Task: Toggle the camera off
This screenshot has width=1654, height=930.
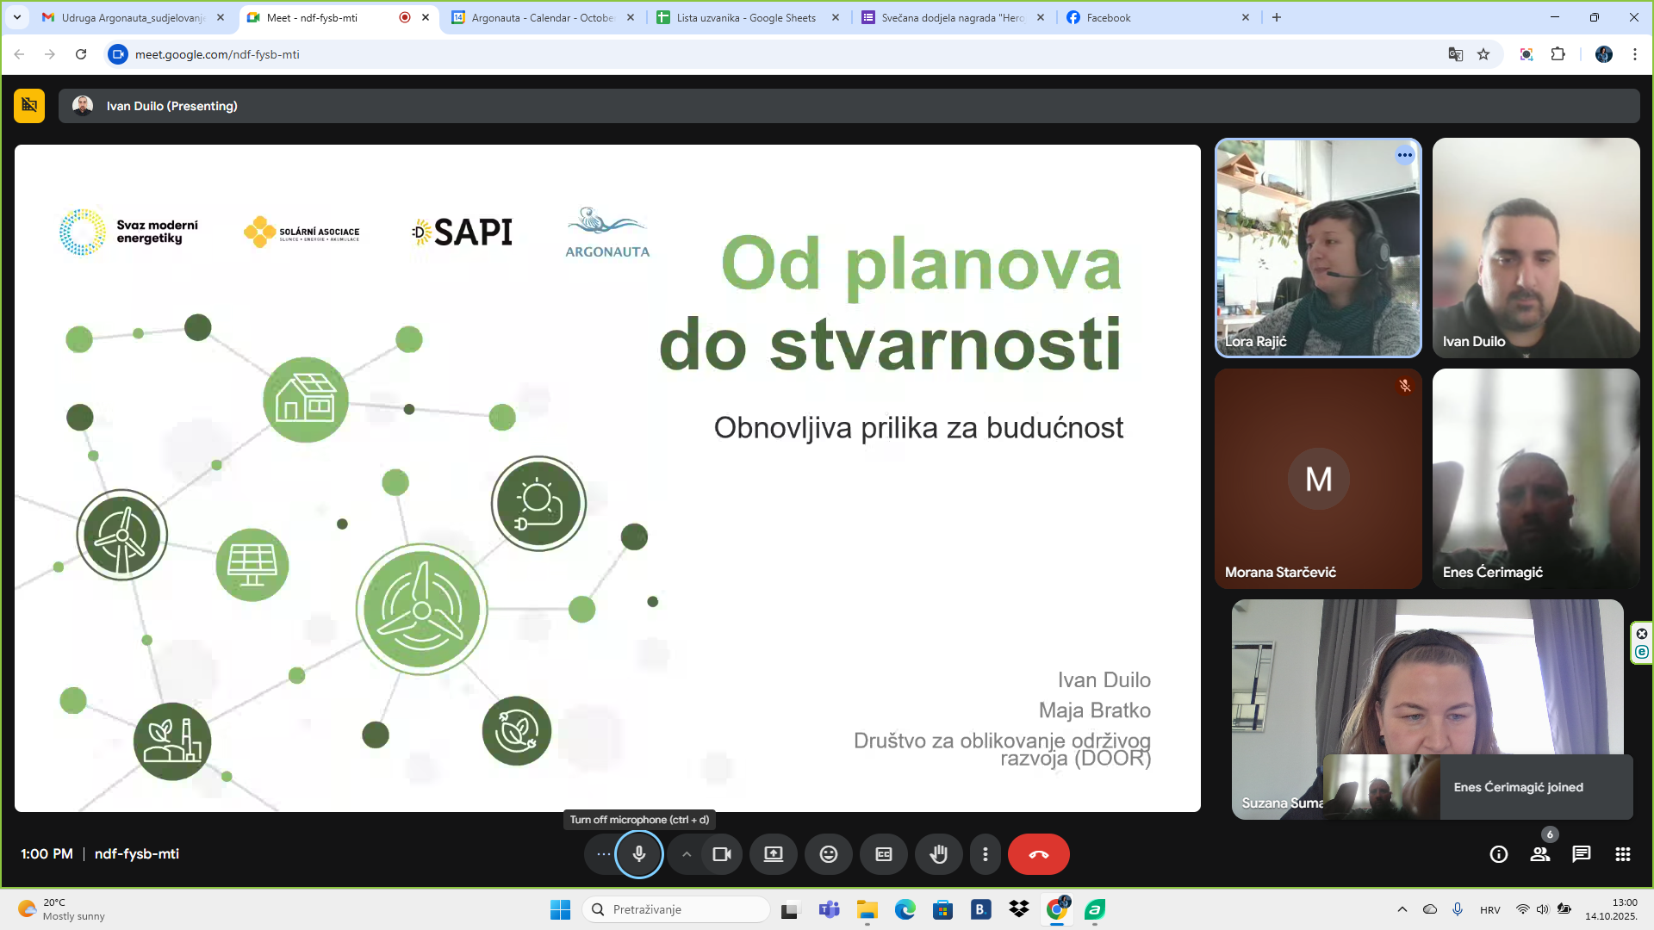Action: pyautogui.click(x=721, y=854)
